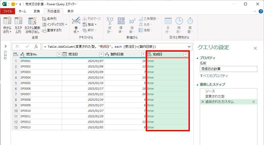Screen dimensions: 264x145
Task: Open gear settings for 追加されたカスタム step
Action: (253, 102)
